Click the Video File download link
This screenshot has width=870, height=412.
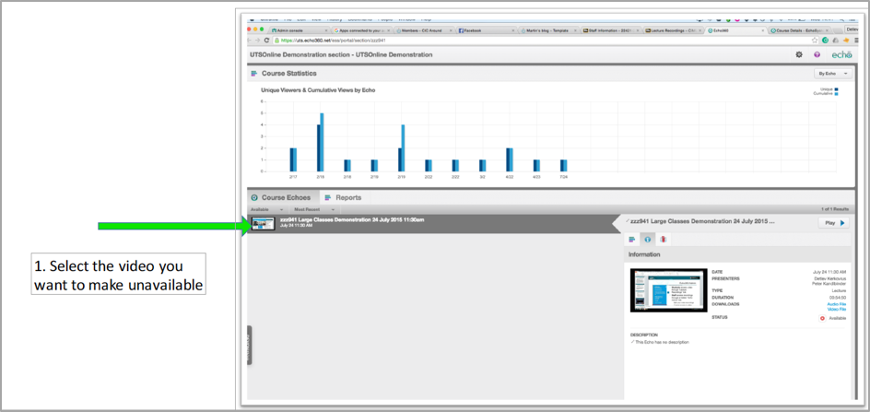point(837,309)
